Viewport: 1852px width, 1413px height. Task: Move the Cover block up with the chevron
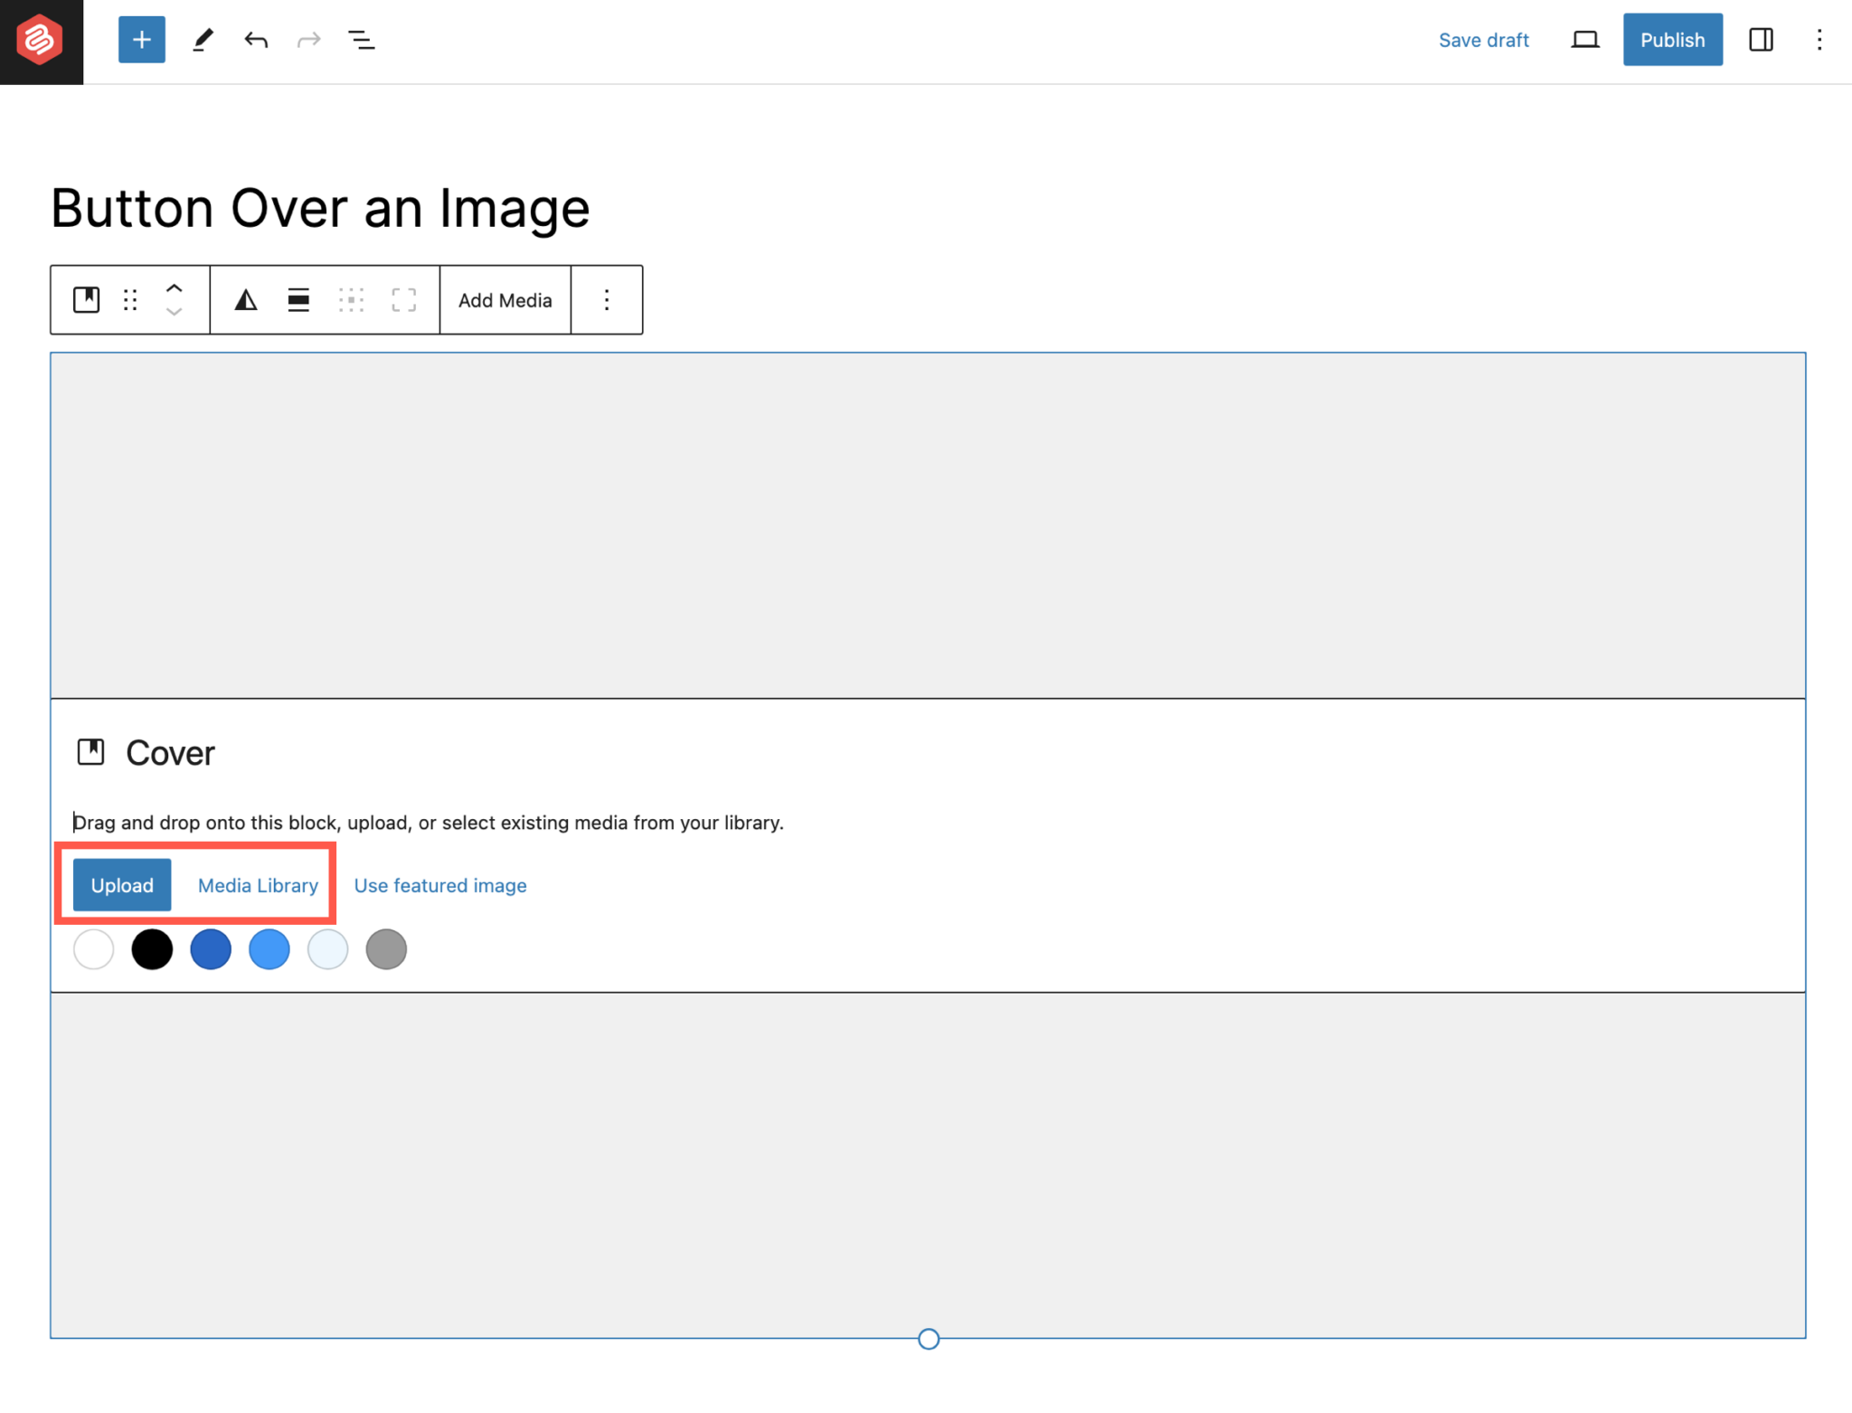point(174,287)
